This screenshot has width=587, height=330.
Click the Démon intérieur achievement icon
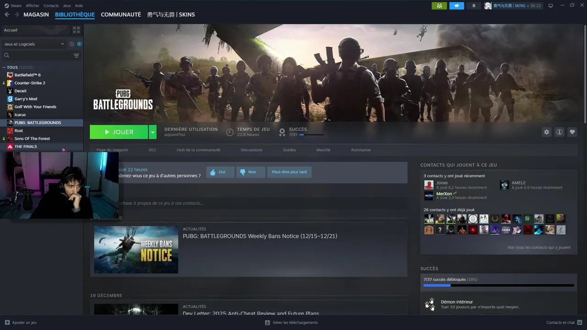point(430,304)
